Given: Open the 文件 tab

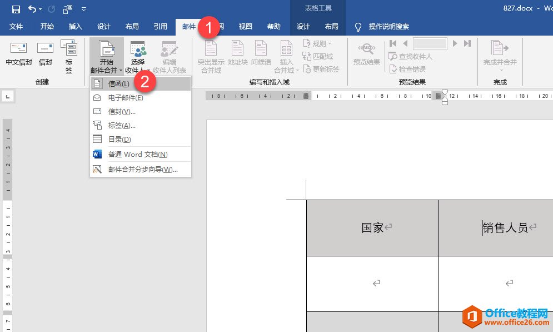Looking at the screenshot, I should click(x=16, y=27).
